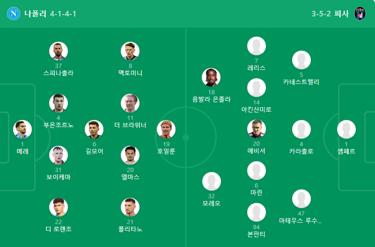Select 맥토미니 number 8 avatar

tap(130, 51)
